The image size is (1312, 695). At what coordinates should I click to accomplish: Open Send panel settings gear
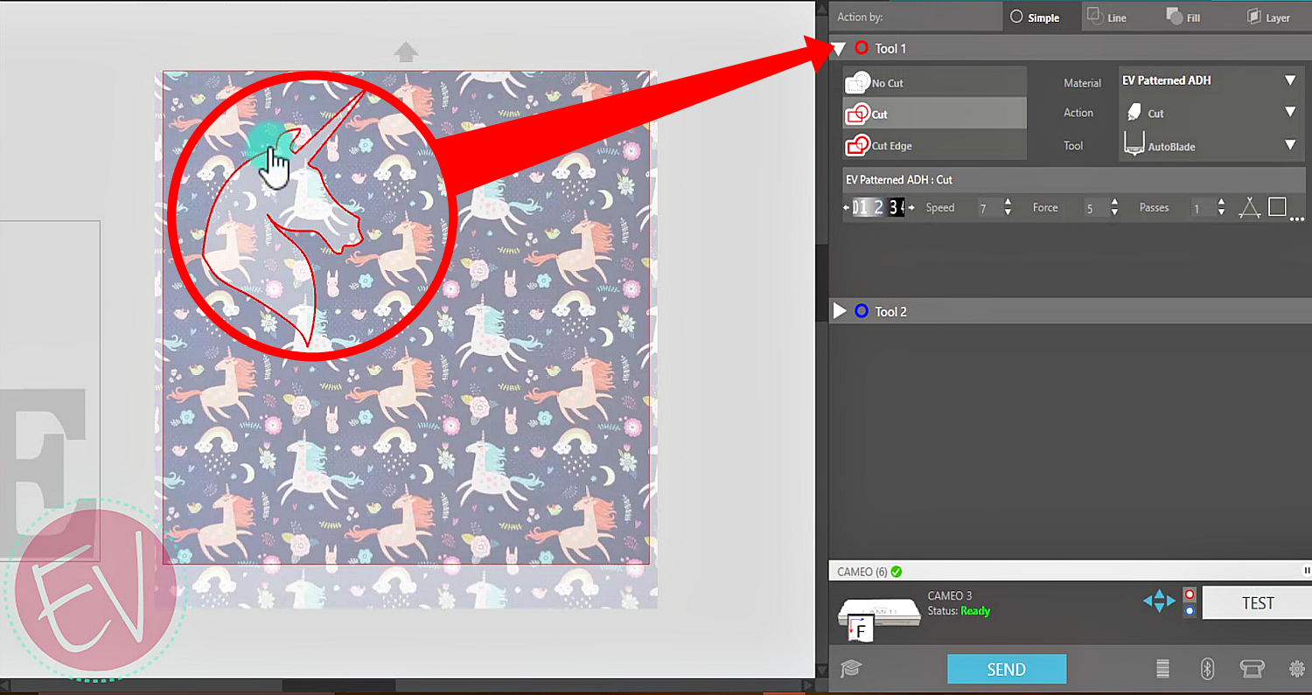click(x=1297, y=669)
